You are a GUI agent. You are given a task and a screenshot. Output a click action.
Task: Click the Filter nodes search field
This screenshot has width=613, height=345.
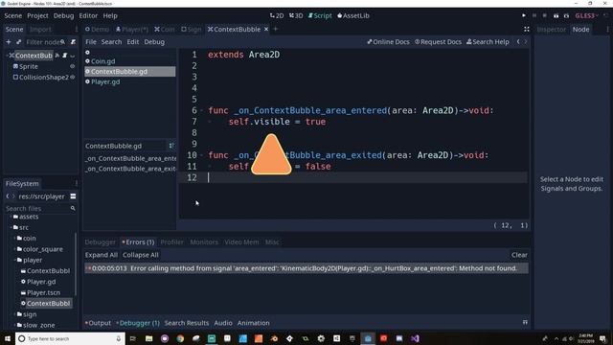(x=45, y=42)
